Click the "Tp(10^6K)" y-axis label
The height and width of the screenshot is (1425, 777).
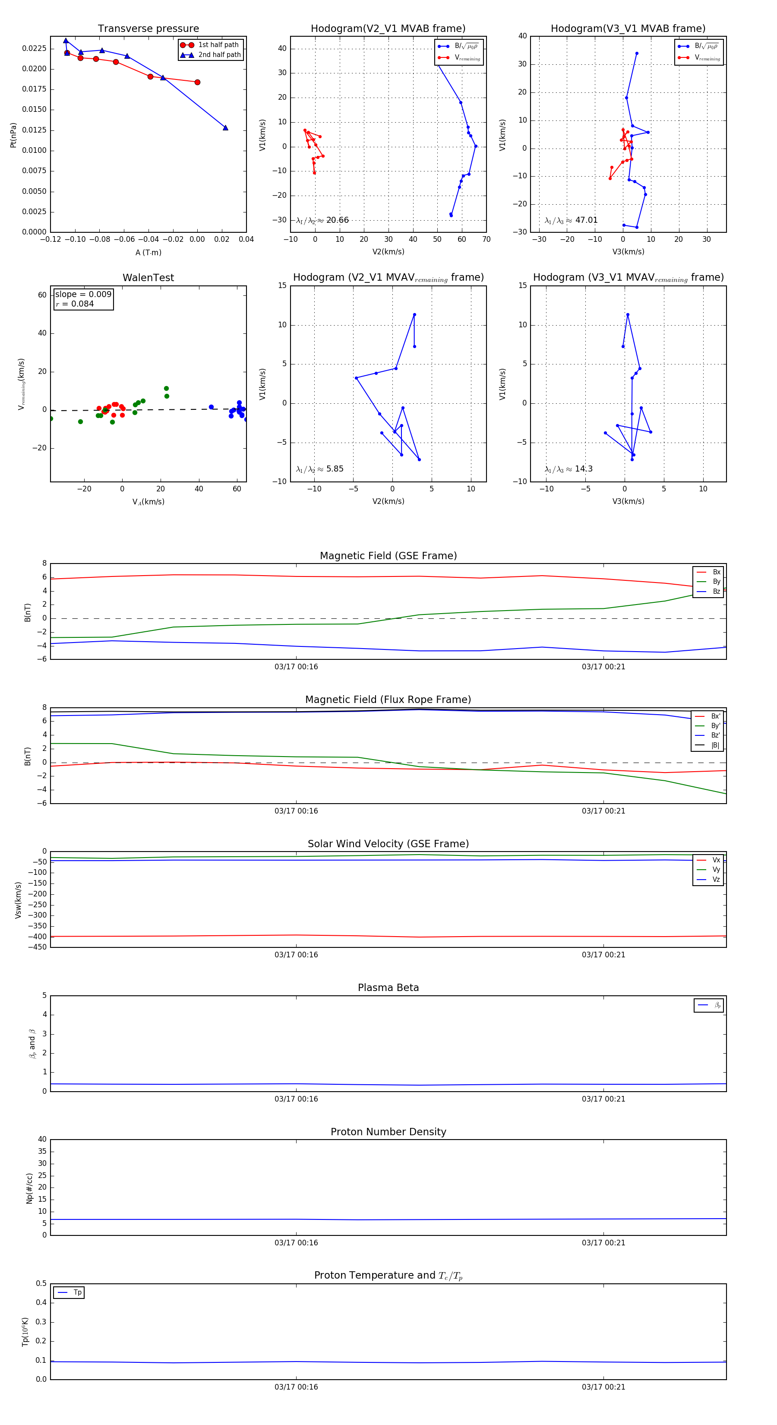(25, 1332)
